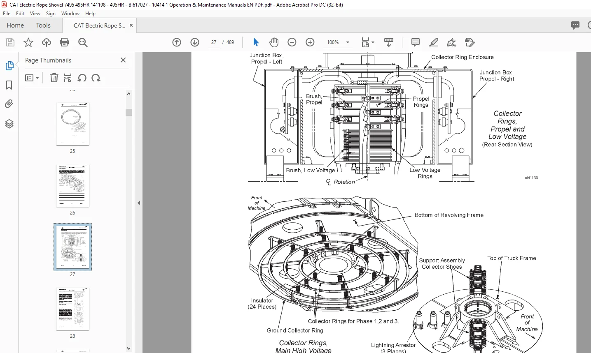Open the comments chat icon
The image size is (591, 353).
pos(575,25)
